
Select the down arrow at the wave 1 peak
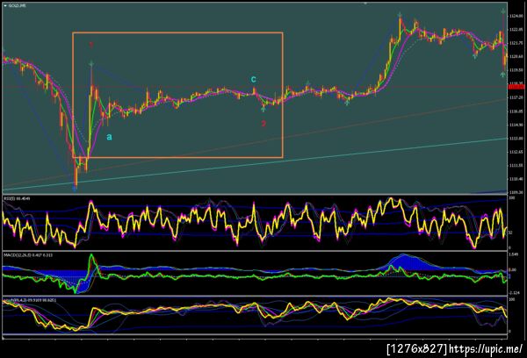91,63
